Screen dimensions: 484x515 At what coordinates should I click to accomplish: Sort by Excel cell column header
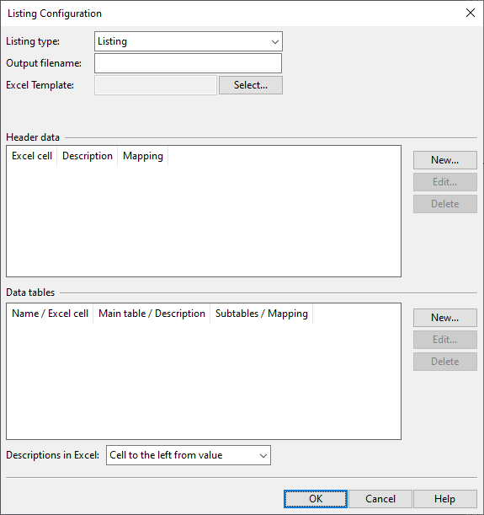(32, 156)
